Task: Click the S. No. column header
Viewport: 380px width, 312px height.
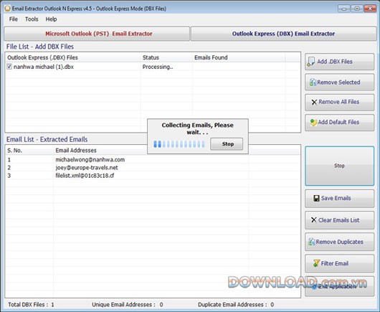Action: pos(29,151)
